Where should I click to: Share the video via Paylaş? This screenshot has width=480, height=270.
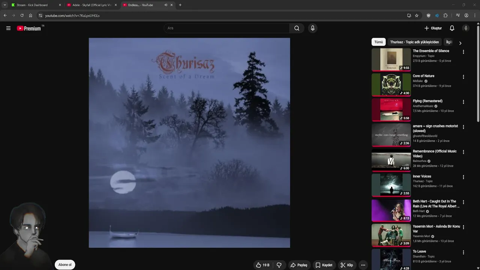299,265
